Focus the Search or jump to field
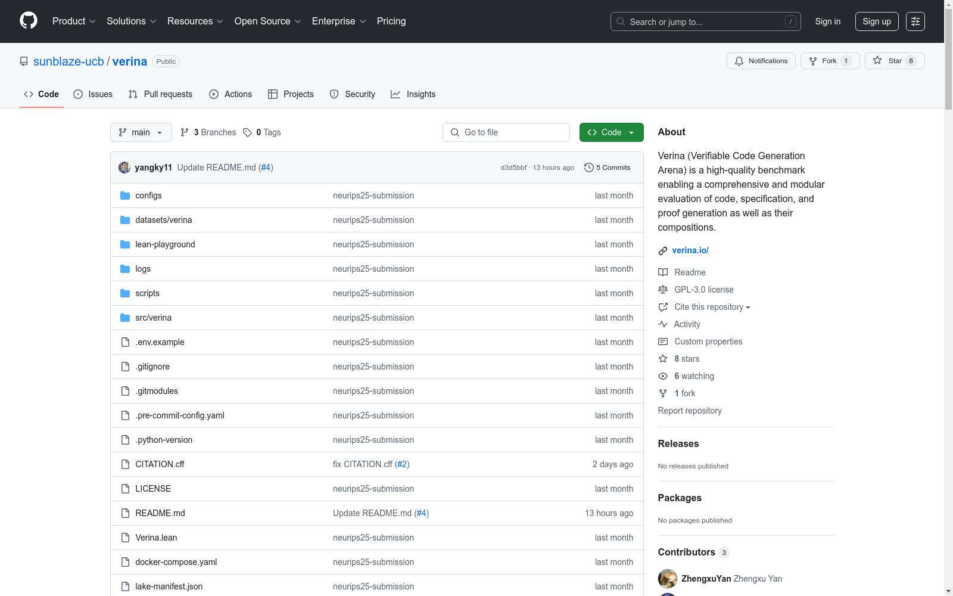This screenshot has height=596, width=953. click(x=706, y=21)
